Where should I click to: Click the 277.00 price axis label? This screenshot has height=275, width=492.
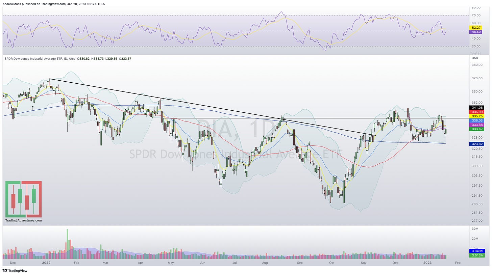coord(476,221)
